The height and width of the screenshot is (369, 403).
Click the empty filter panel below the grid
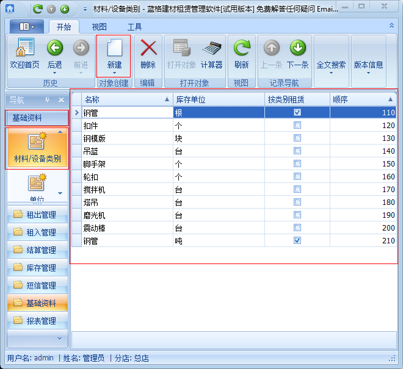[234, 340]
